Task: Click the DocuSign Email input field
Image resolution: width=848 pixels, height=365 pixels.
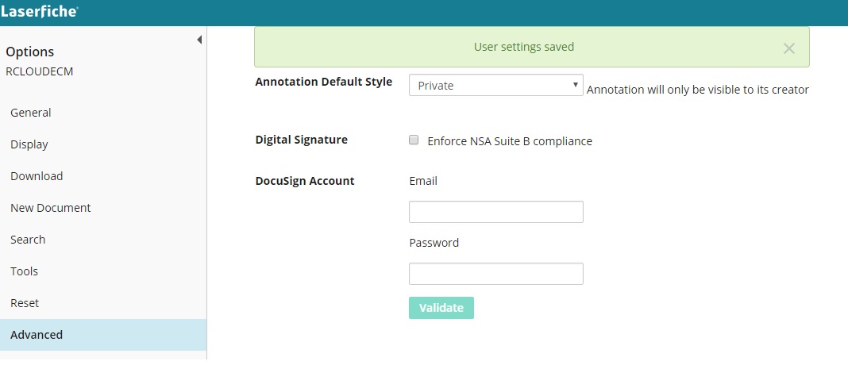Action: click(495, 212)
